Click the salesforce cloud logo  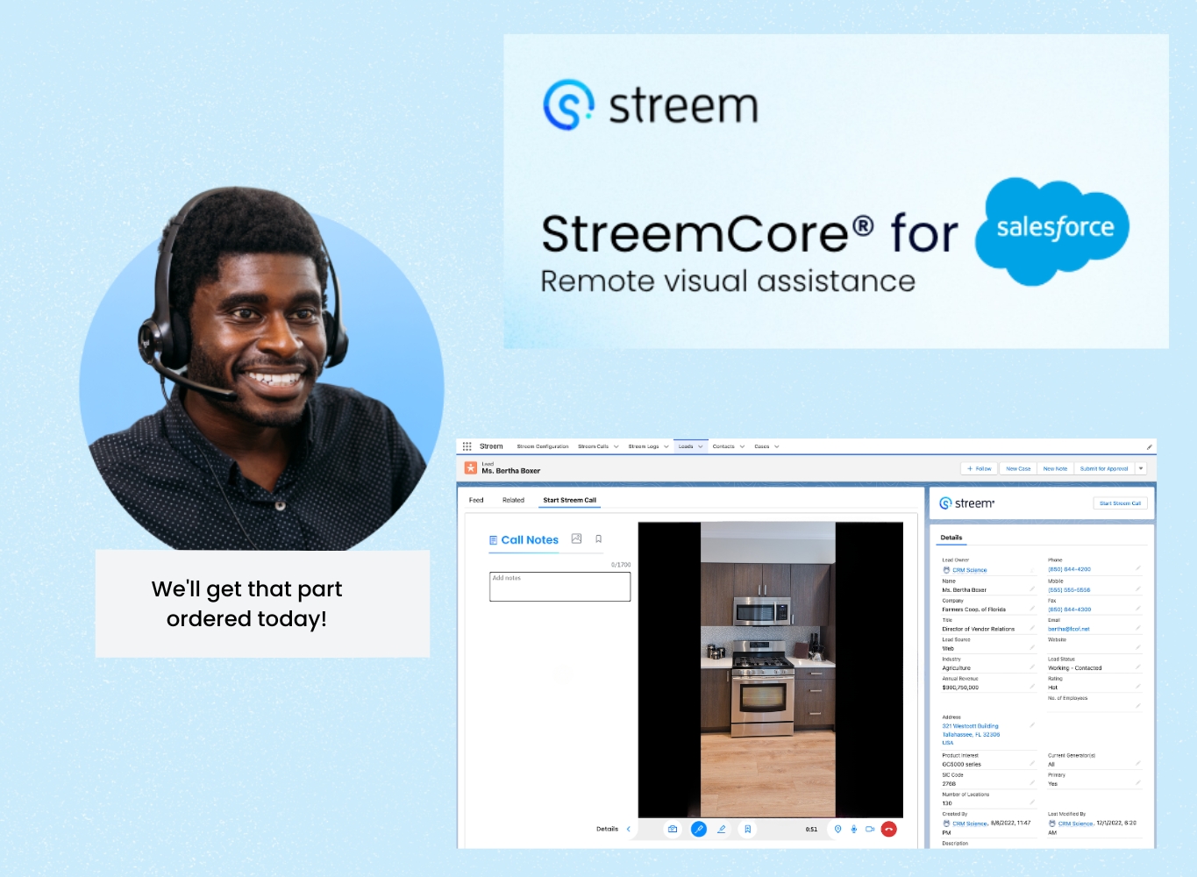[x=1052, y=231]
